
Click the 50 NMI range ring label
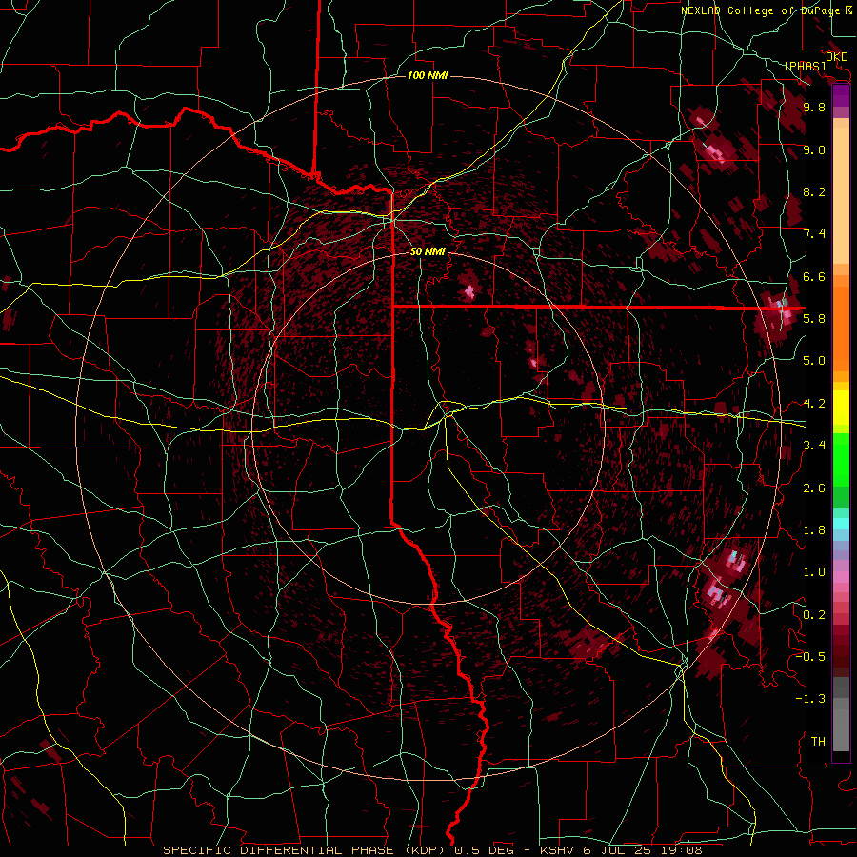click(x=428, y=252)
